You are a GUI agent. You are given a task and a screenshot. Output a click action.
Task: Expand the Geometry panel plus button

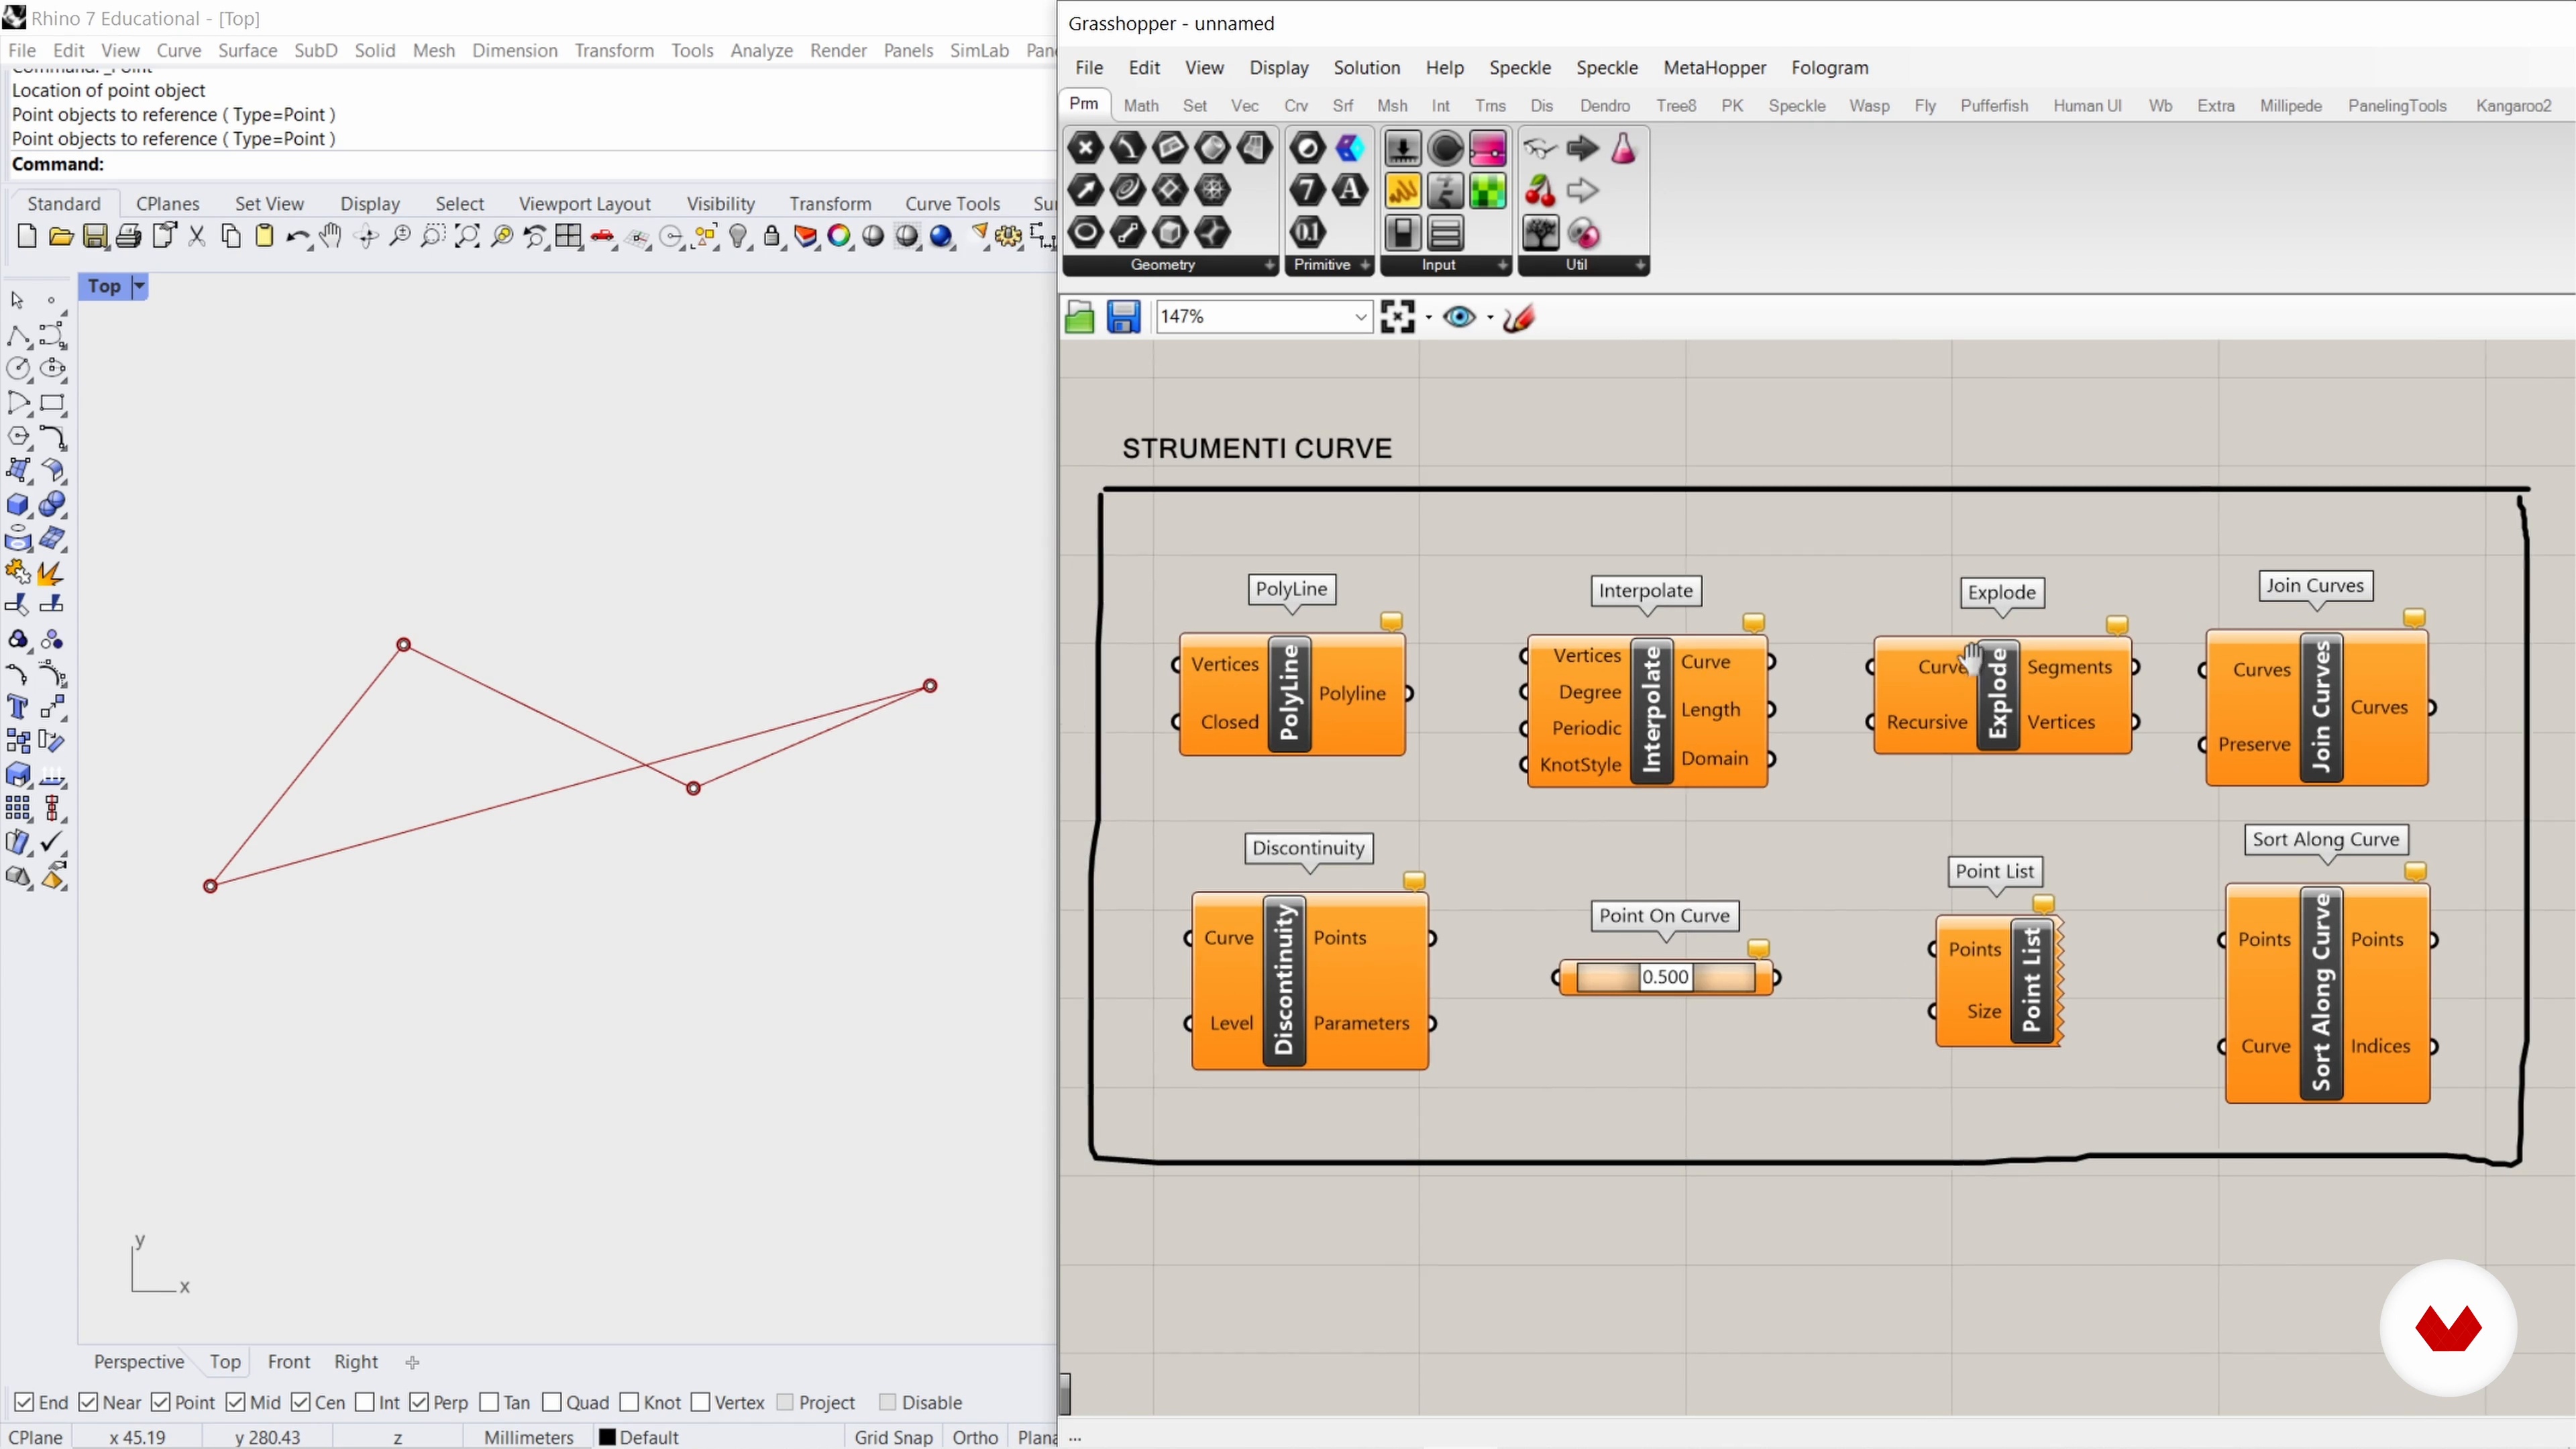coord(1269,265)
